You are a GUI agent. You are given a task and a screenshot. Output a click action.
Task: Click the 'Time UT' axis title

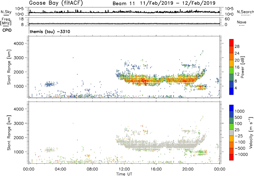coord(124,174)
